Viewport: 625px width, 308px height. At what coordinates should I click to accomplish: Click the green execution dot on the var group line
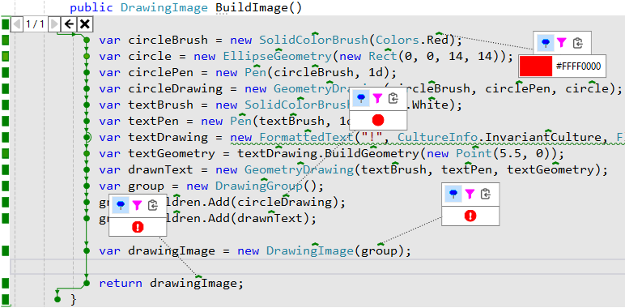pos(87,186)
